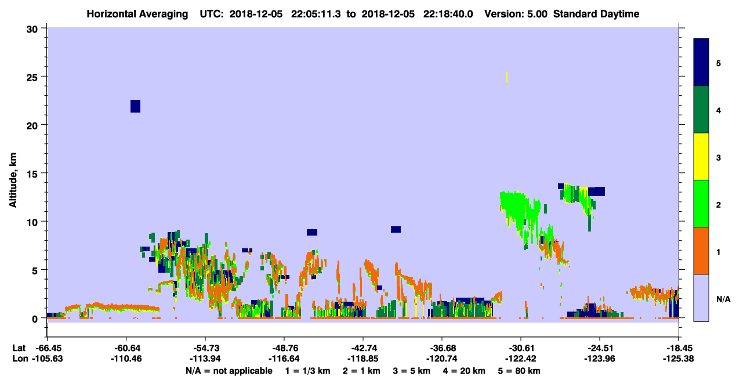This screenshot has height=387, width=754.
Task: Click the 'Lon' axis row label
Action: point(19,359)
